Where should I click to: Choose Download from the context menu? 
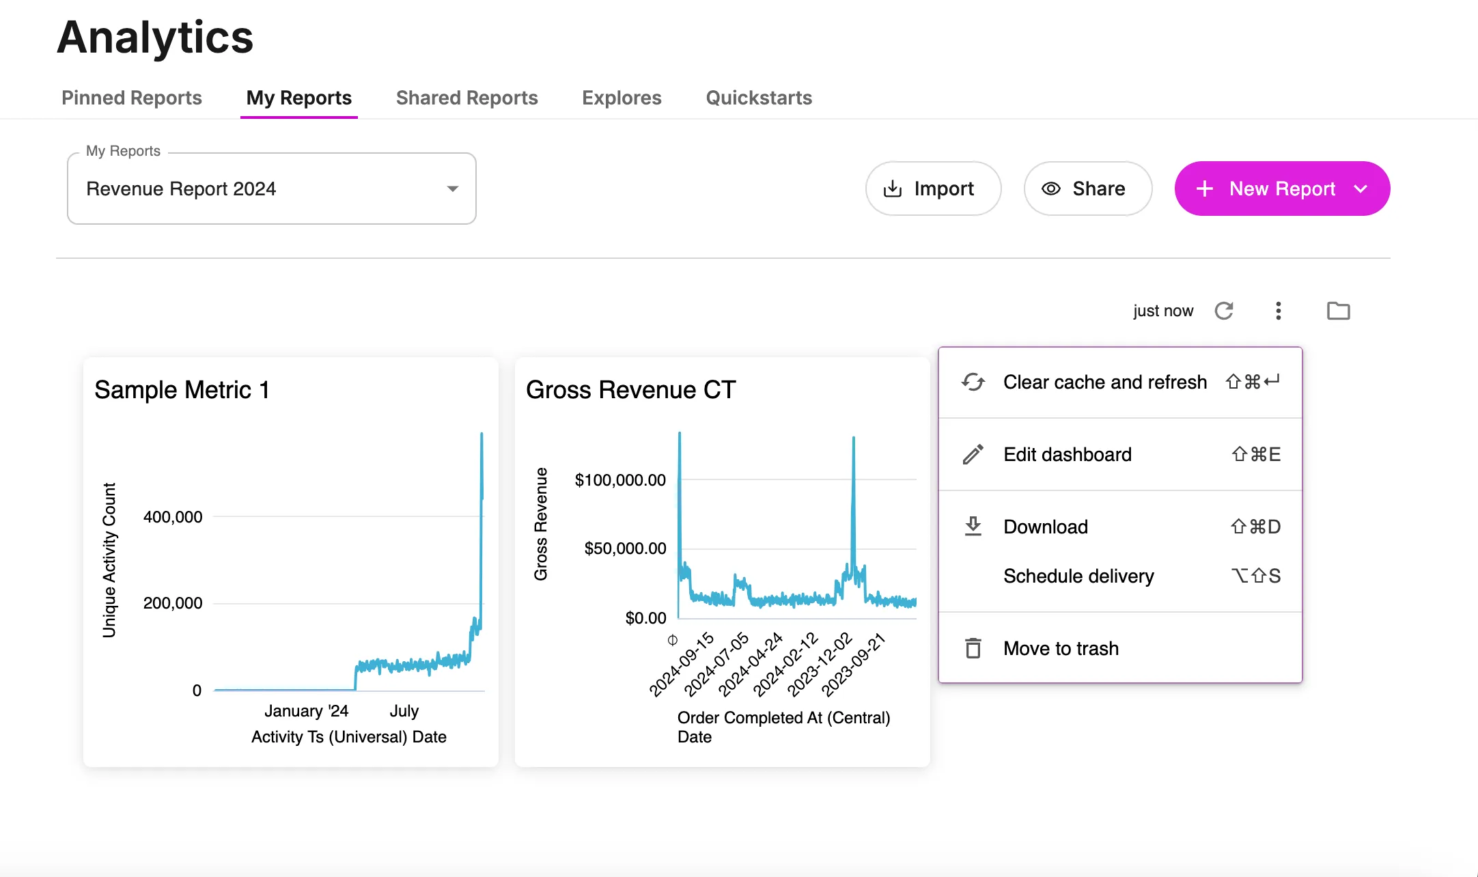(x=1120, y=527)
